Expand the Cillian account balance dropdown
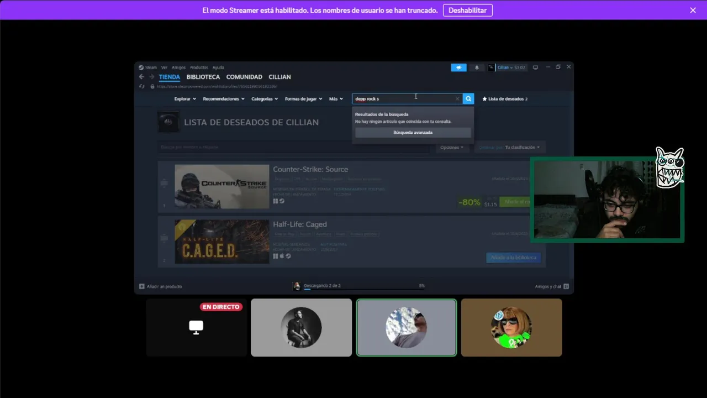707x398 pixels. point(511,67)
